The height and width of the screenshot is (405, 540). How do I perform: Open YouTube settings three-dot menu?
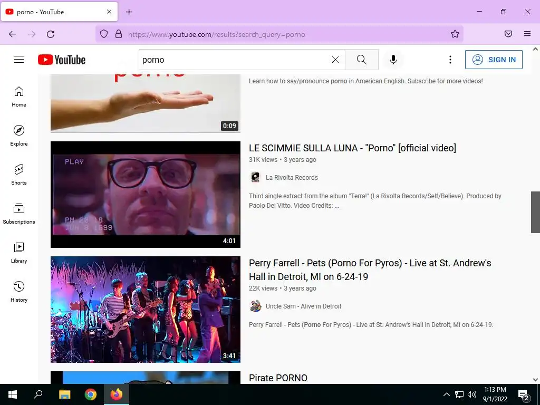point(450,60)
